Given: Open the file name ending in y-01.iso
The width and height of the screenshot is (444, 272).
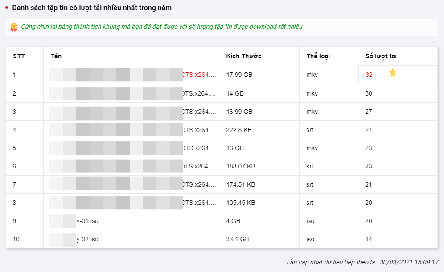Looking at the screenshot, I should [87, 221].
